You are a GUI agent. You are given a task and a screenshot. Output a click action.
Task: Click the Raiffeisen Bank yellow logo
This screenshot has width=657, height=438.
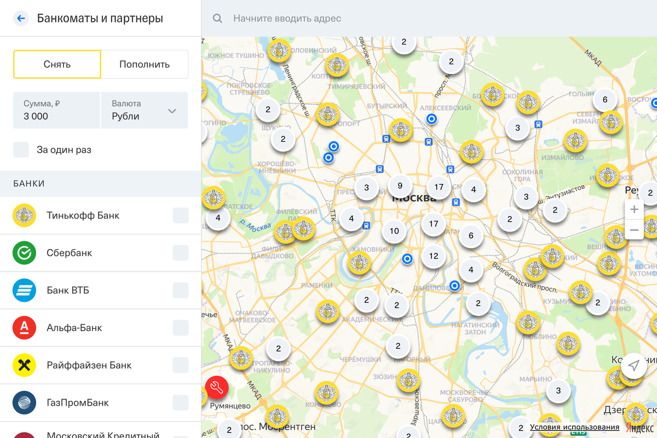pos(24,365)
